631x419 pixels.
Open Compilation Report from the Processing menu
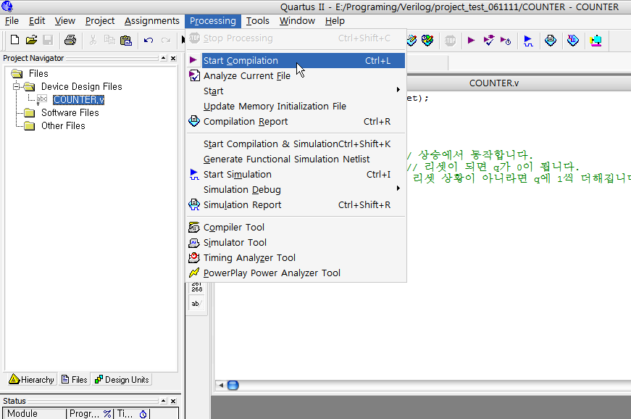click(x=296, y=122)
